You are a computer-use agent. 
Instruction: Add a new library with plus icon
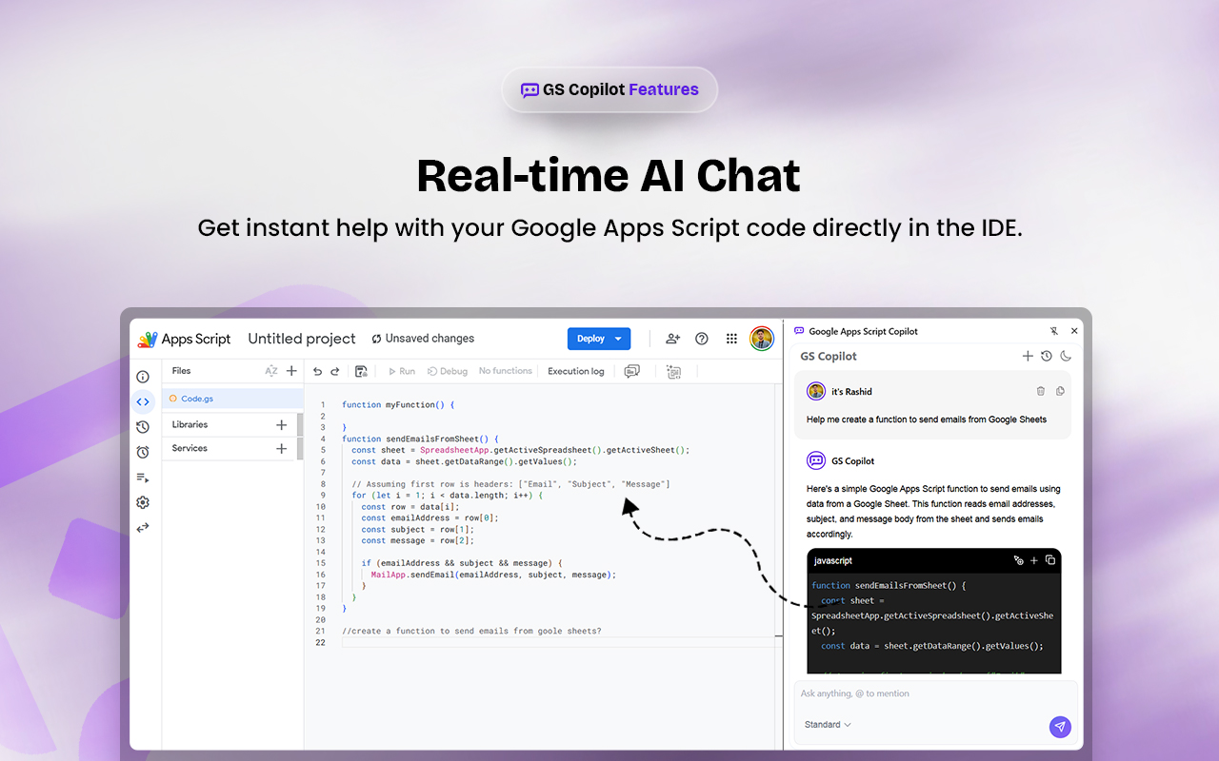(x=281, y=425)
